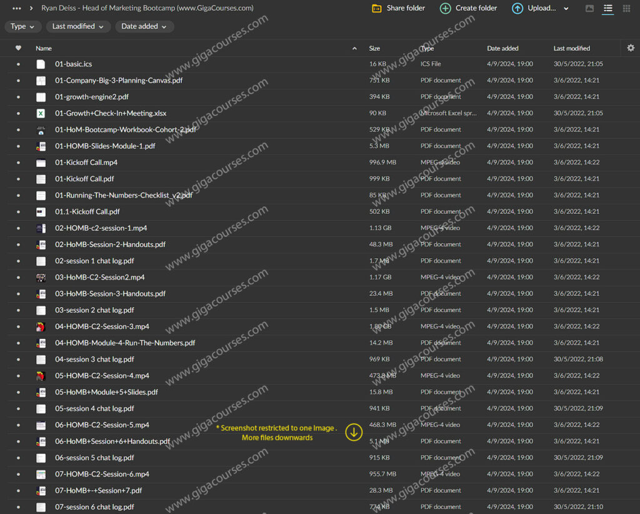Open the Type filter dropdown
640x514 pixels.
pyautogui.click(x=23, y=26)
